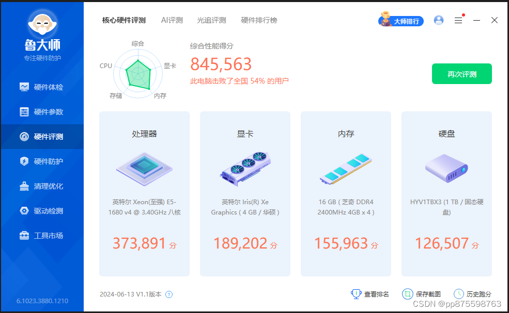509x313 pixels.
Task: Open 硬件排行榜 tab
Action: 259,20
